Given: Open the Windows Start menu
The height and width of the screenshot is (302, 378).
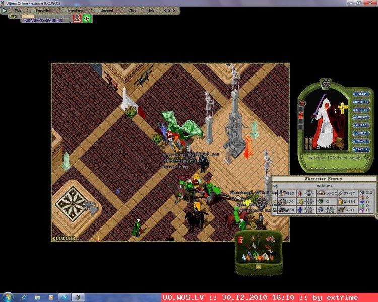Looking at the screenshot, I should [8, 297].
